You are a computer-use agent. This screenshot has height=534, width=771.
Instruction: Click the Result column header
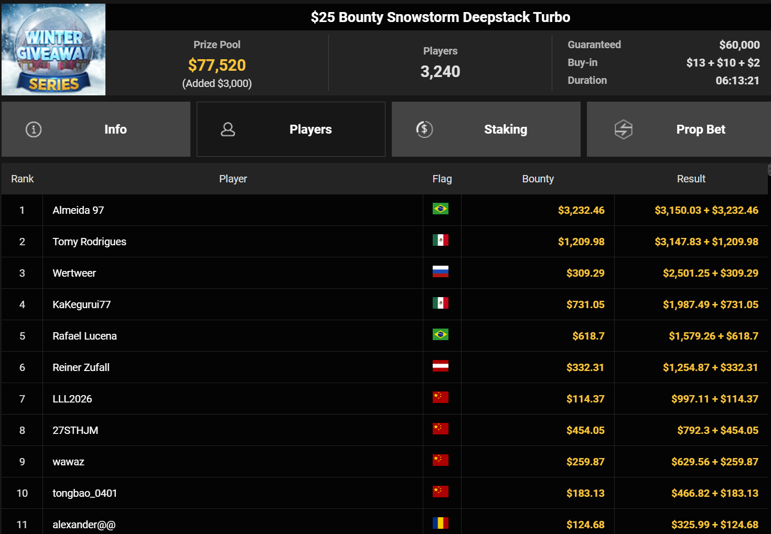691,179
